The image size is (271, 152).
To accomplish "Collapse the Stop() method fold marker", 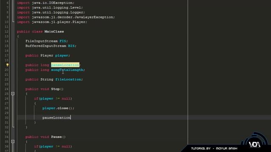I will coord(13,94).
